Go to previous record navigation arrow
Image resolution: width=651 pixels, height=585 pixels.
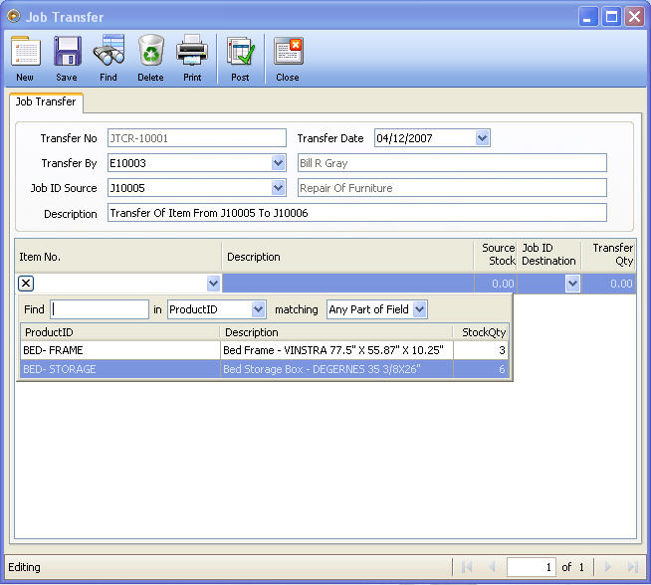[x=493, y=567]
